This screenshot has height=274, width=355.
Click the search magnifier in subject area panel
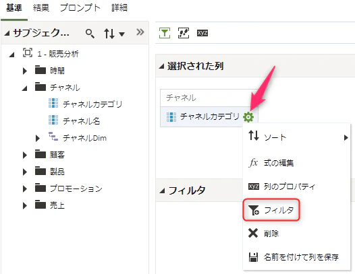(90, 34)
